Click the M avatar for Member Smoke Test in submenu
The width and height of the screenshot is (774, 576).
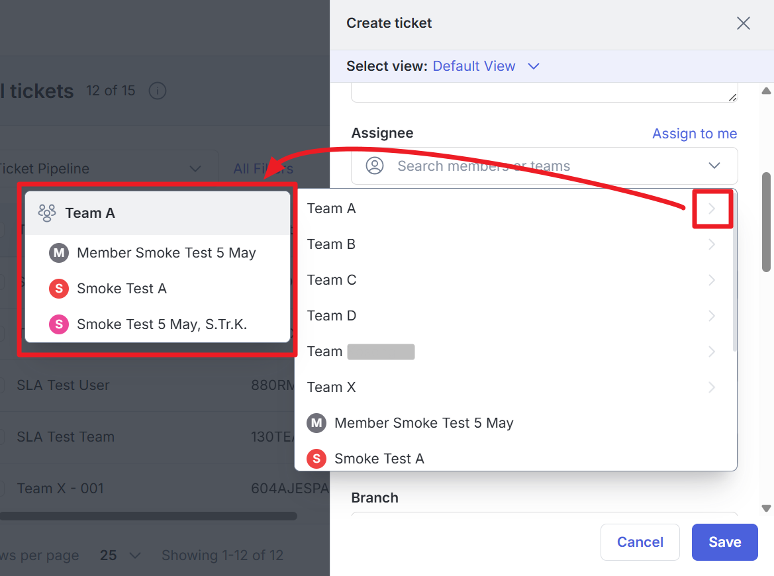pyautogui.click(x=58, y=253)
